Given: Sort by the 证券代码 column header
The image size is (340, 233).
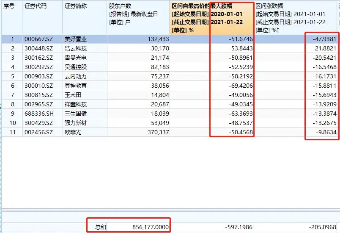Looking at the screenshot, I should pyautogui.click(x=36, y=6).
